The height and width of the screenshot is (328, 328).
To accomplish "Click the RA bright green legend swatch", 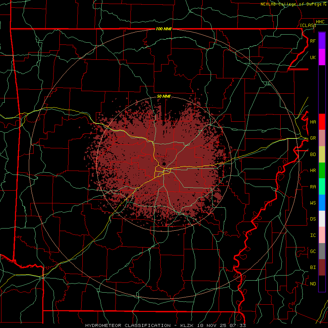I will [x=322, y=187].
